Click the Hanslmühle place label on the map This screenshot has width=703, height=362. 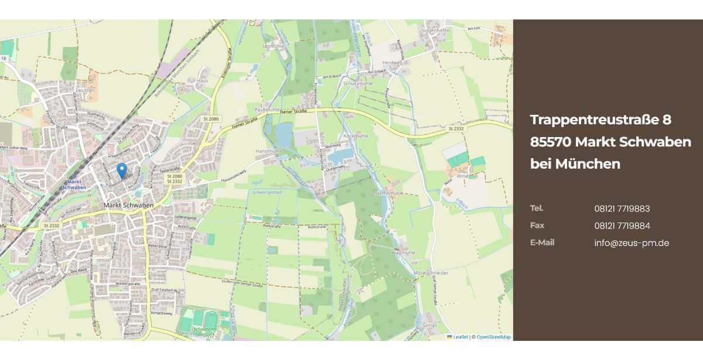click(268, 151)
